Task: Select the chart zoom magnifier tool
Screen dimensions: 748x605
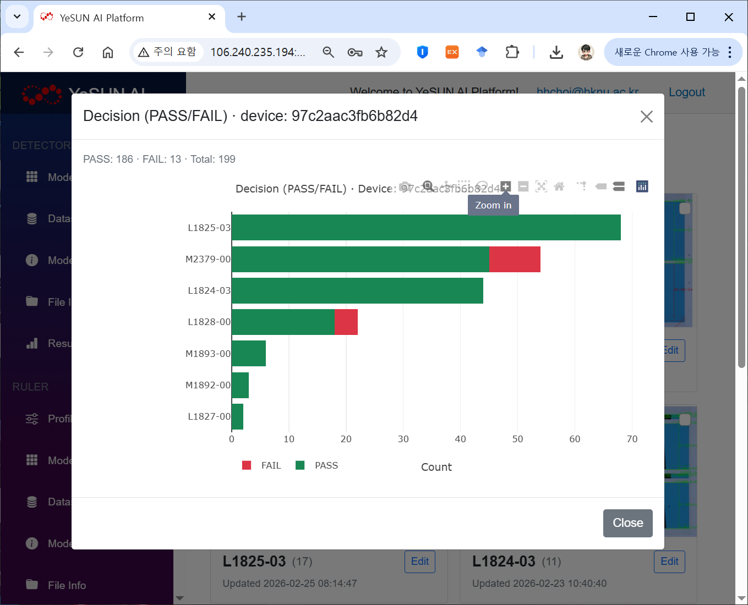Action: [x=428, y=186]
